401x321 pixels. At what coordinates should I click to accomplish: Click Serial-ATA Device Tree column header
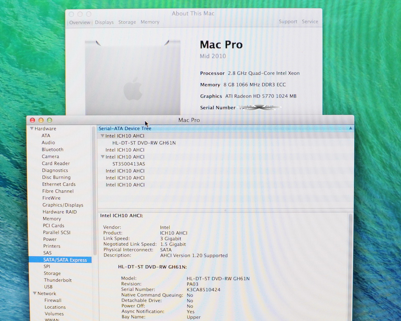[x=226, y=128]
